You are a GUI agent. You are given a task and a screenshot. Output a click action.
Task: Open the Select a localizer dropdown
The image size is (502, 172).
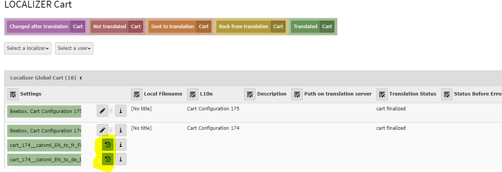(28, 48)
